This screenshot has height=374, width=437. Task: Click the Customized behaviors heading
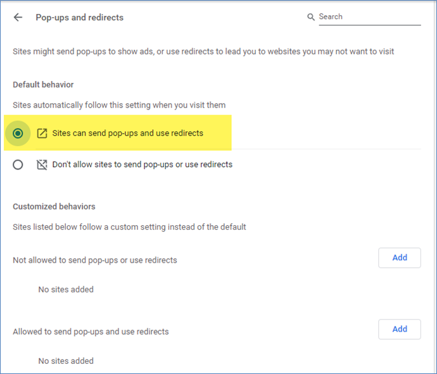tap(54, 206)
